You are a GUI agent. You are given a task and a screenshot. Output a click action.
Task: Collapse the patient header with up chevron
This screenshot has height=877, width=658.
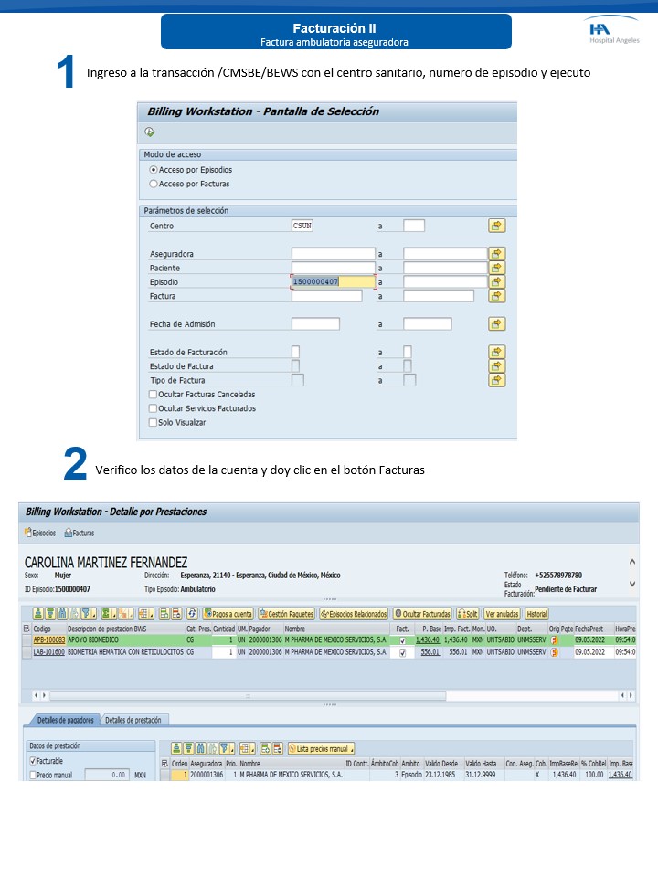[632, 561]
